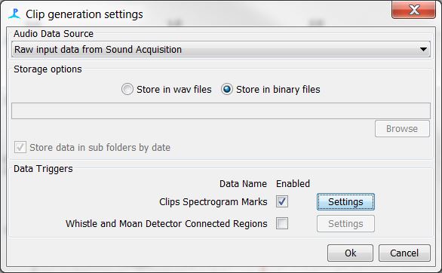This screenshot has width=442, height=273.
Task: Close the Clip generation settings dialog
Action: pyautogui.click(x=413, y=10)
